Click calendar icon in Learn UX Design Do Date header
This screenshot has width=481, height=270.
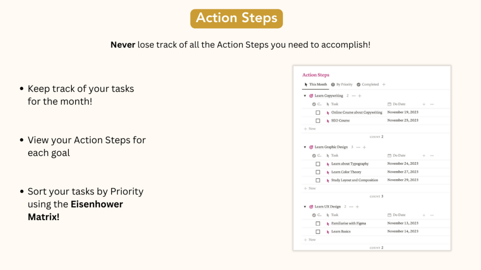pyautogui.click(x=389, y=215)
